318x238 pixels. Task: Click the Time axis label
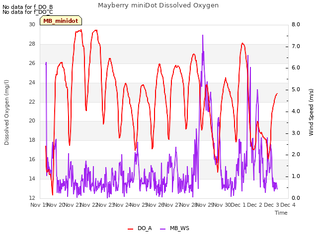click(281, 213)
